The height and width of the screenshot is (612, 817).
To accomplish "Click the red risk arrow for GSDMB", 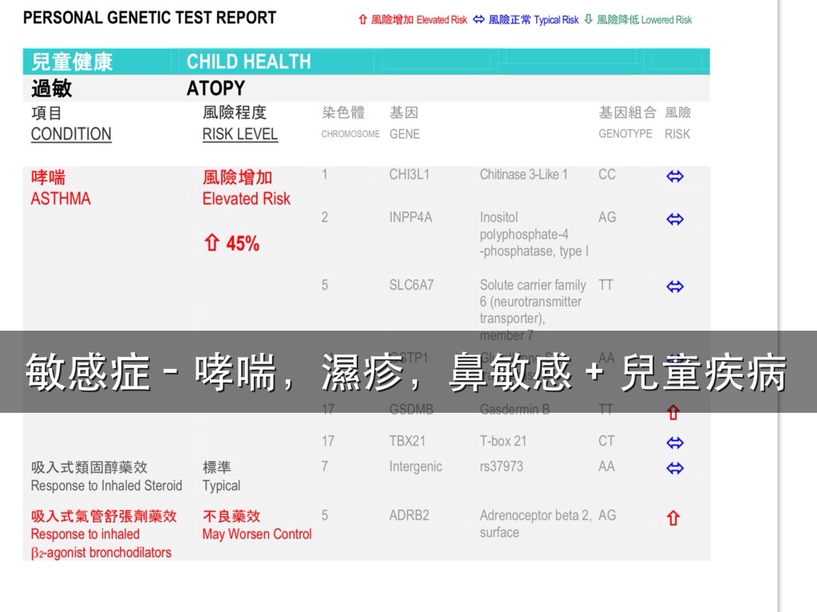I will (673, 413).
